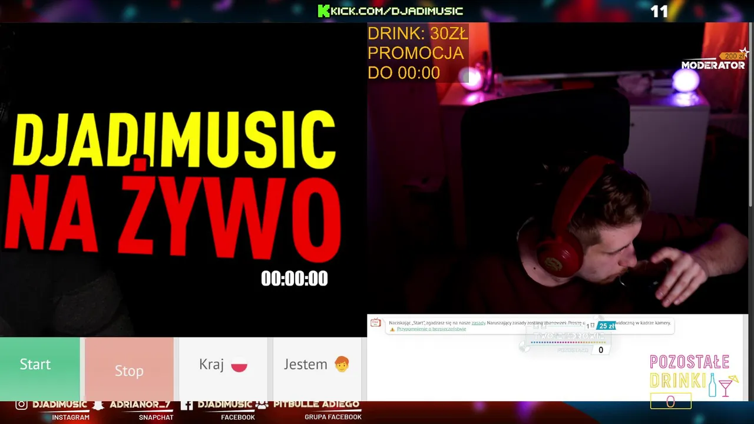Click the 200 zł tag
The height and width of the screenshot is (424, 754).
(x=732, y=56)
